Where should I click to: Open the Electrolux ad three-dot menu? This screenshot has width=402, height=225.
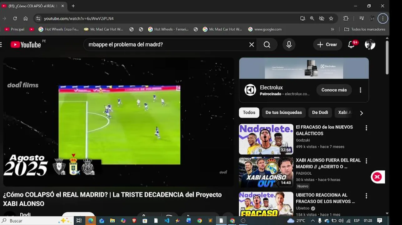(x=360, y=90)
